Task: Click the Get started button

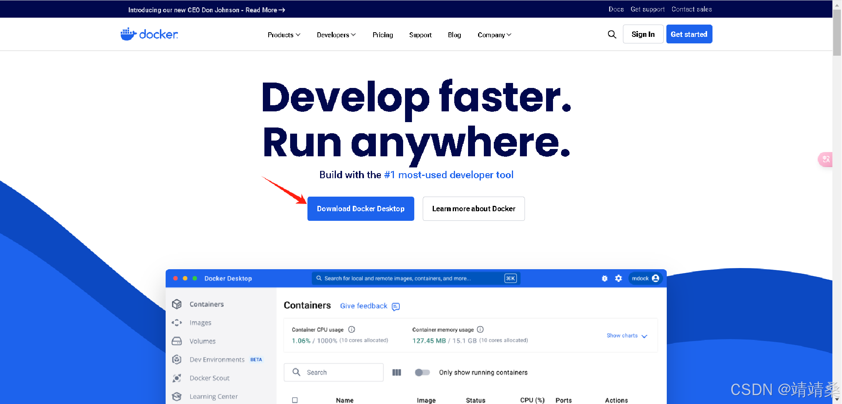Action: [x=689, y=34]
